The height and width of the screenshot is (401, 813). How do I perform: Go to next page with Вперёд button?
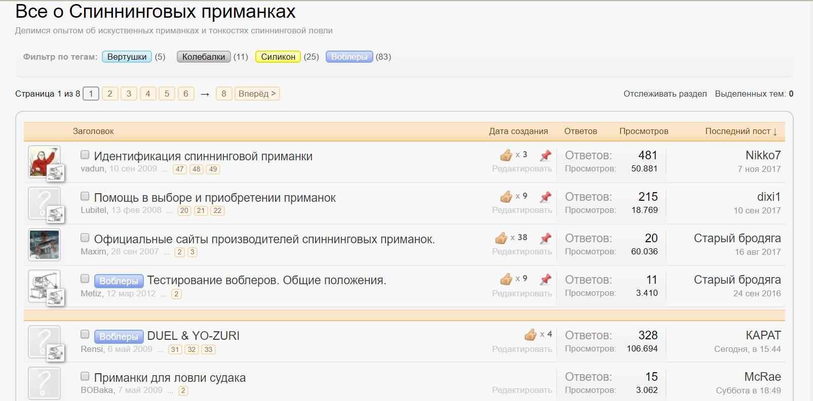point(257,94)
